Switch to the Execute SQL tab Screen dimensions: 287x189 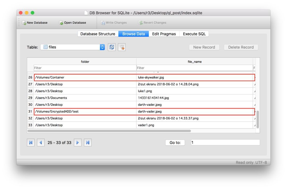click(x=194, y=34)
